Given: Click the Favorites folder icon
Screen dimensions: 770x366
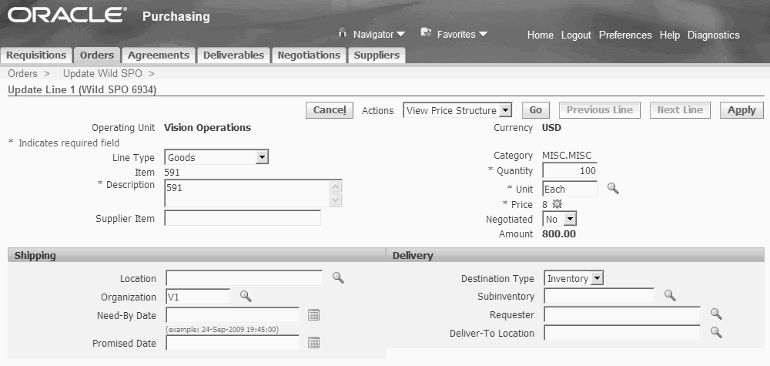Looking at the screenshot, I should pos(427,33).
